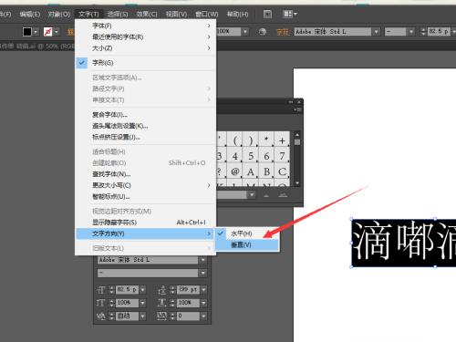The image size is (456, 342).
Task: Choose the 智能标点(U)... item
Action: coord(145,196)
